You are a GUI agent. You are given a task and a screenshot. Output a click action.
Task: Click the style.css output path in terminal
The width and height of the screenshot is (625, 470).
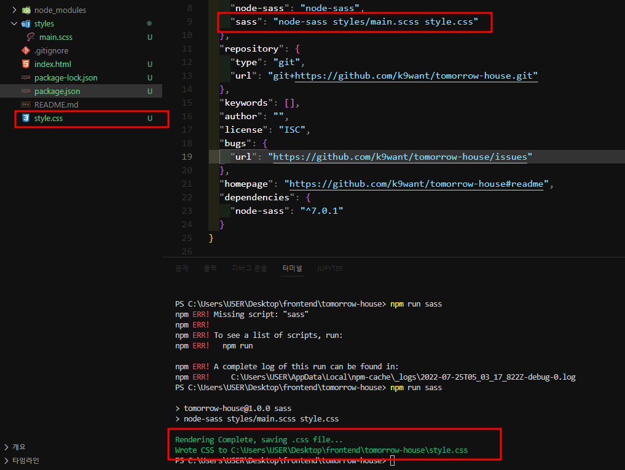349,450
